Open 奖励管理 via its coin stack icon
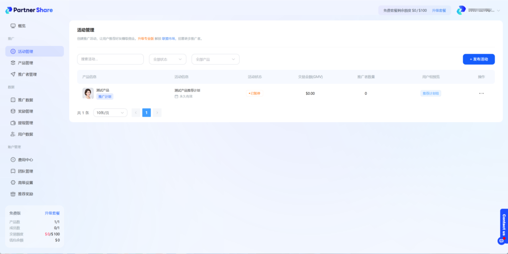 point(13,111)
